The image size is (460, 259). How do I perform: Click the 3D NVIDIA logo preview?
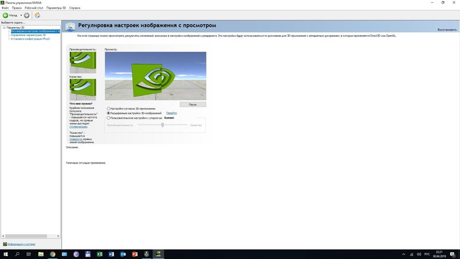(155, 76)
